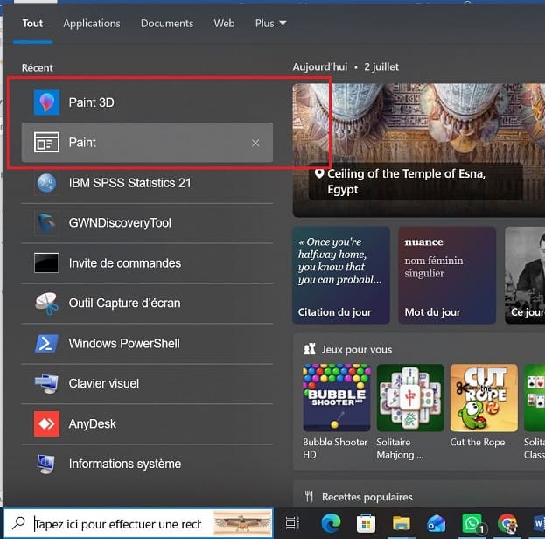Launch the AnyDesk icon
Image resolution: width=545 pixels, height=539 pixels.
click(x=46, y=423)
